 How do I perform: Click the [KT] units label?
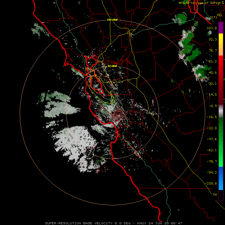coord(213,17)
